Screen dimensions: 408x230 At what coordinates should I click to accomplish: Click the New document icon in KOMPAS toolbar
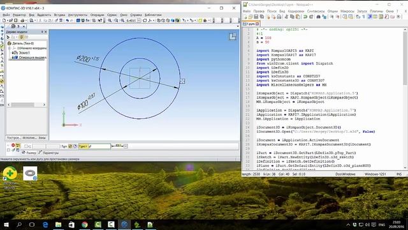(x=4, y=20)
